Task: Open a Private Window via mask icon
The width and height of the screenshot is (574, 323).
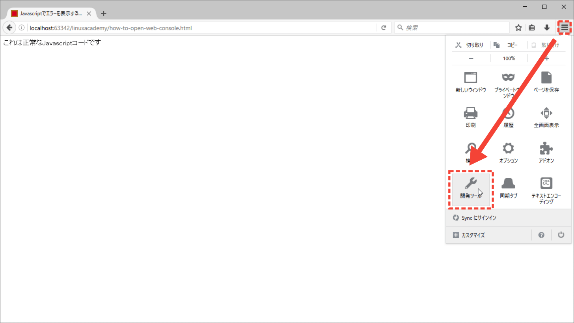Action: [508, 82]
